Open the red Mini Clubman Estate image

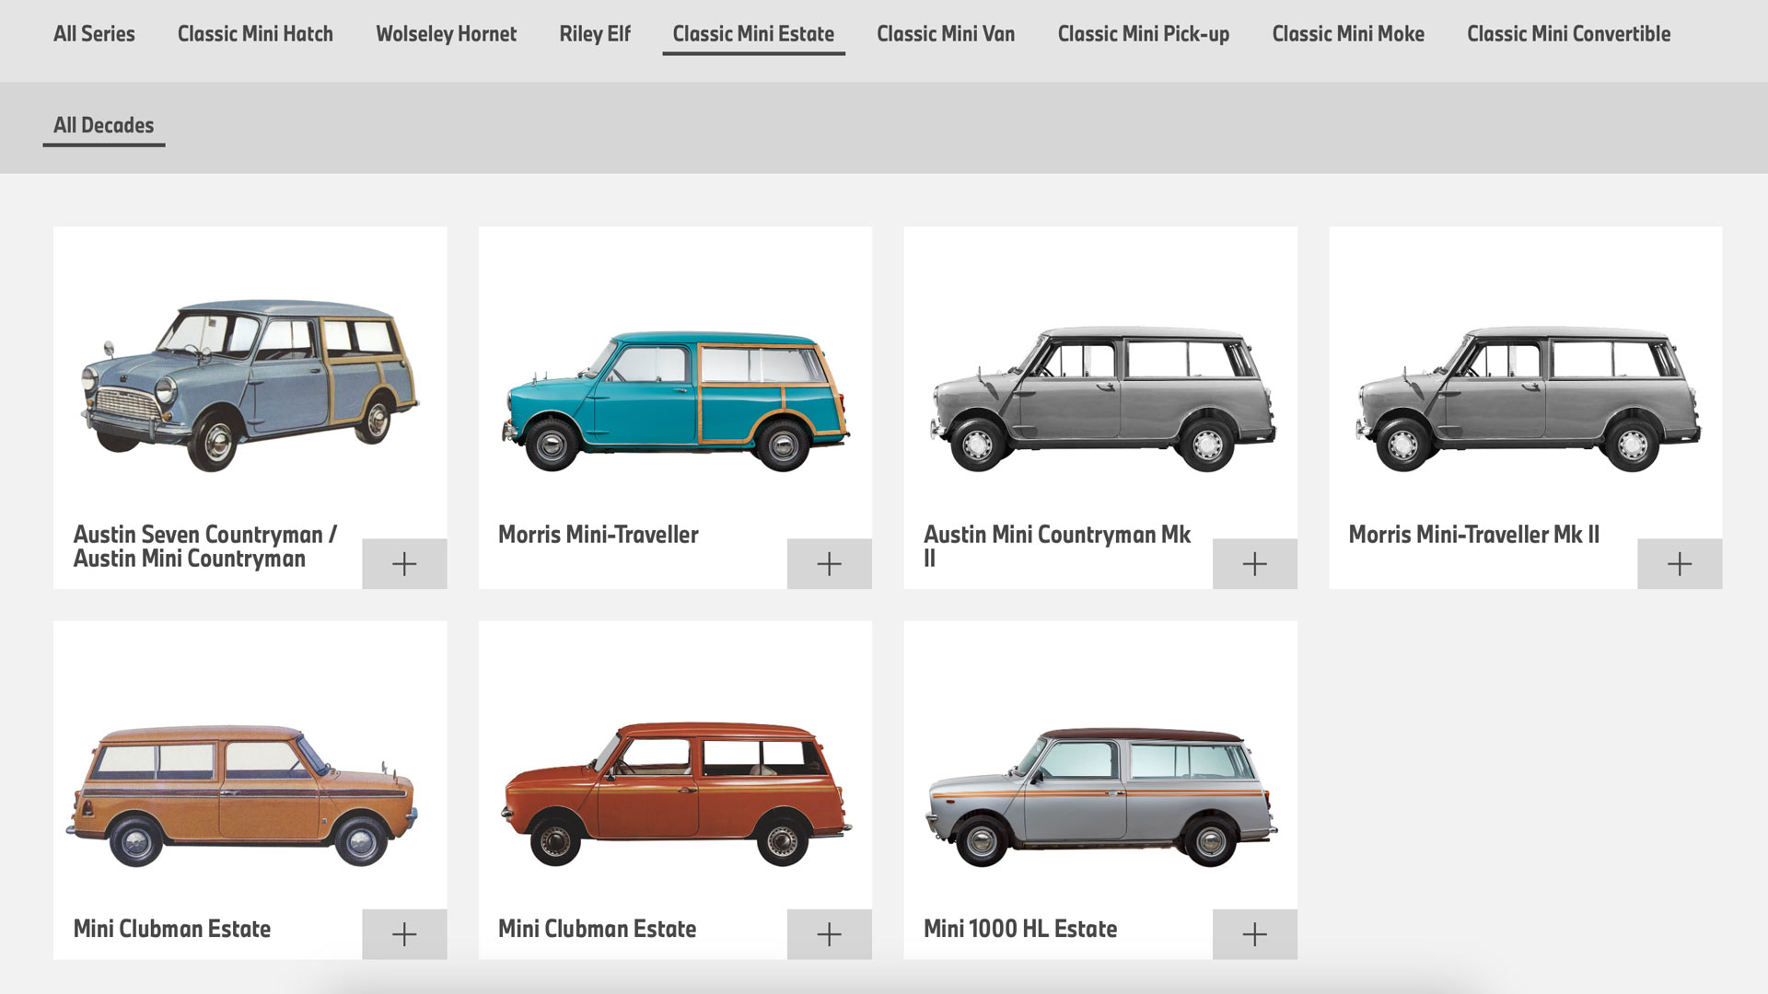point(676,794)
